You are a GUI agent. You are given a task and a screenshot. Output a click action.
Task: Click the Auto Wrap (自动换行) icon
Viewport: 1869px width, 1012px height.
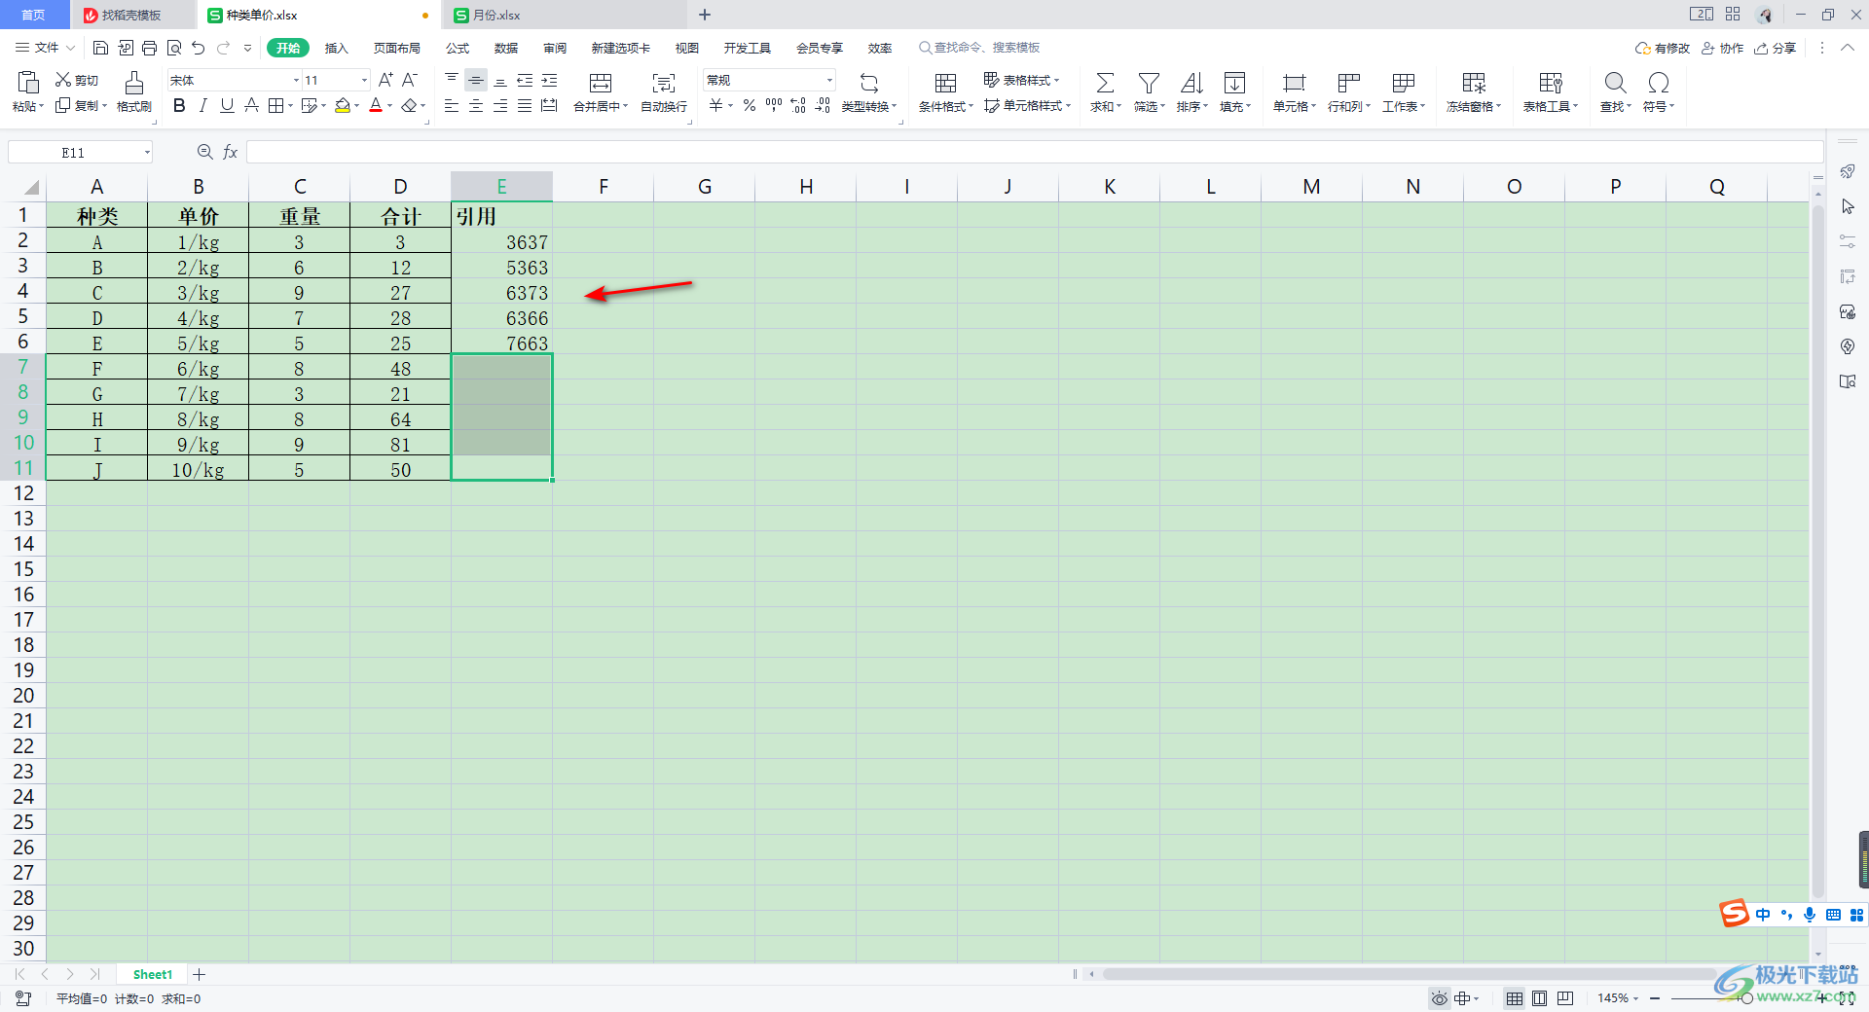click(x=664, y=83)
